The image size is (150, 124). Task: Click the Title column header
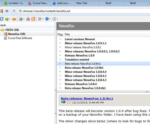click(x=67, y=34)
